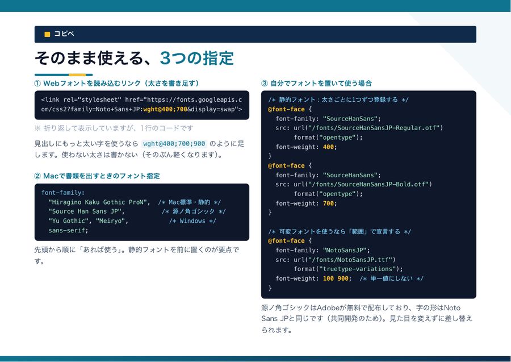Click comment /* 静的フォント：太さごとに1つずつ登録する */
Screen dimensions: 511x362
(x=338, y=100)
